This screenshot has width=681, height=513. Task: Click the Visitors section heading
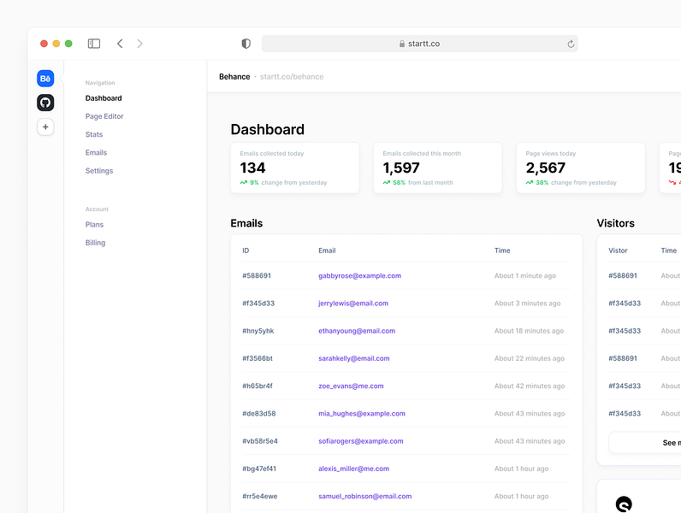click(615, 223)
